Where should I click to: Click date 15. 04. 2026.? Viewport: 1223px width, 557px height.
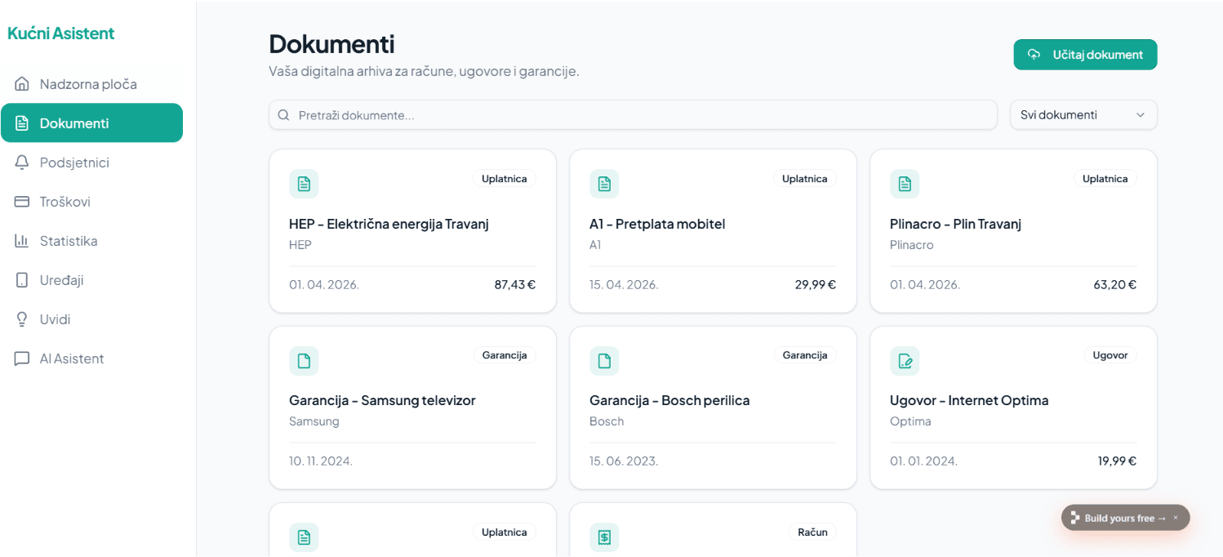624,285
